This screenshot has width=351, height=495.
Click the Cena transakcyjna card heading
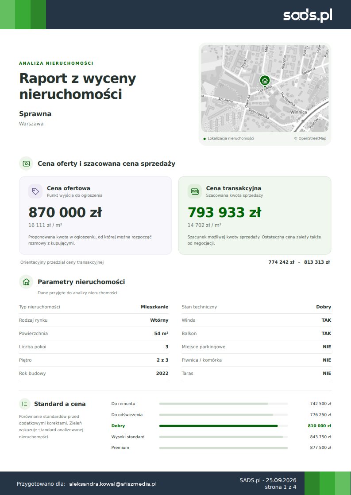[233, 188]
